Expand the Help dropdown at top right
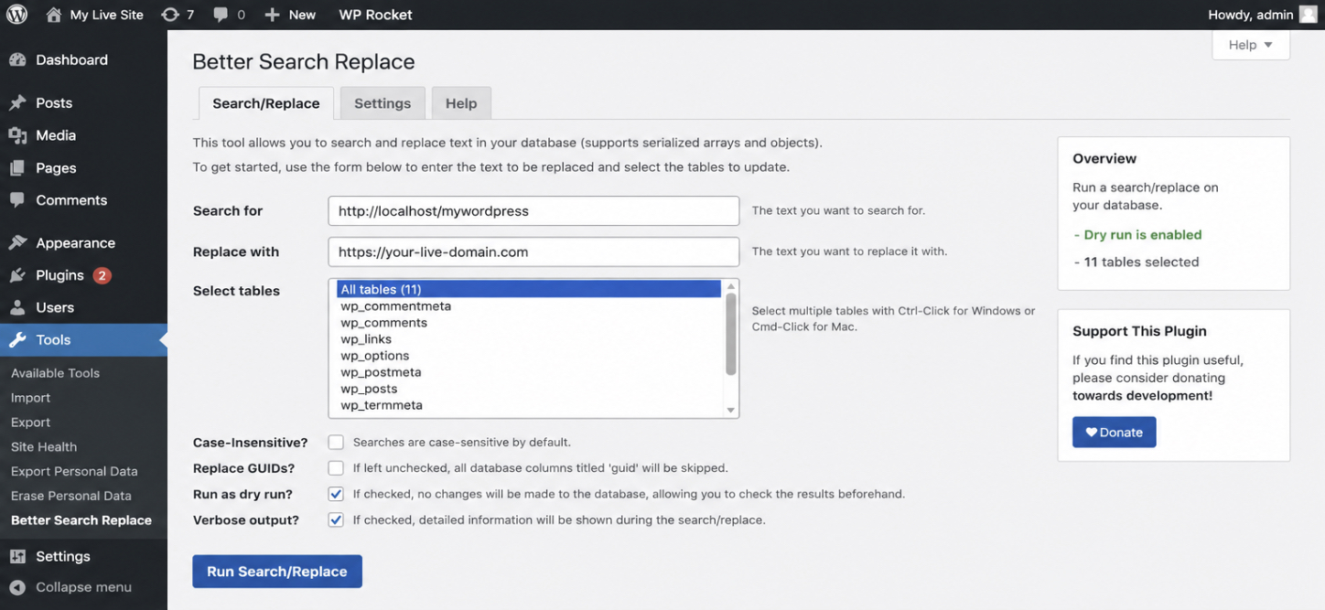The width and height of the screenshot is (1325, 610). point(1251,45)
